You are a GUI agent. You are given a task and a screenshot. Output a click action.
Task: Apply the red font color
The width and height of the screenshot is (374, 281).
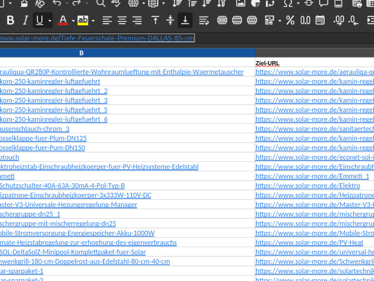point(63,20)
